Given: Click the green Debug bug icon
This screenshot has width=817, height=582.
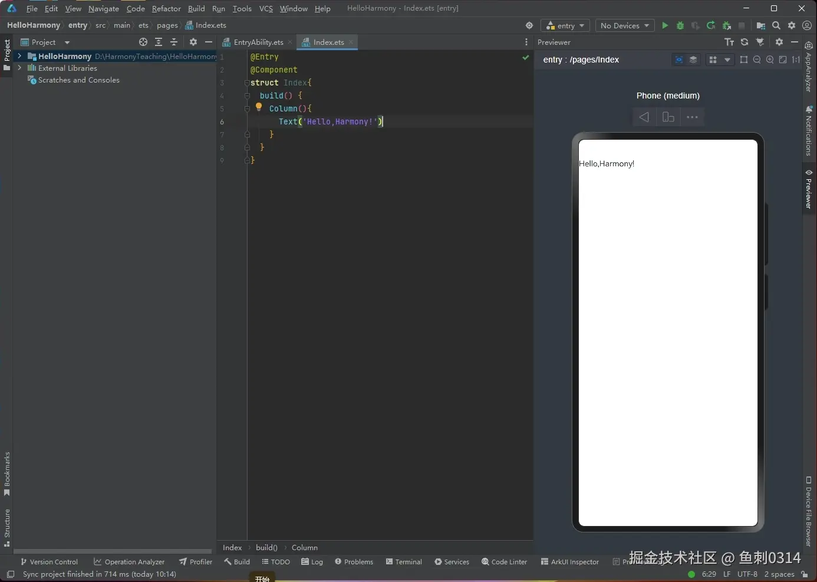Looking at the screenshot, I should (x=680, y=25).
